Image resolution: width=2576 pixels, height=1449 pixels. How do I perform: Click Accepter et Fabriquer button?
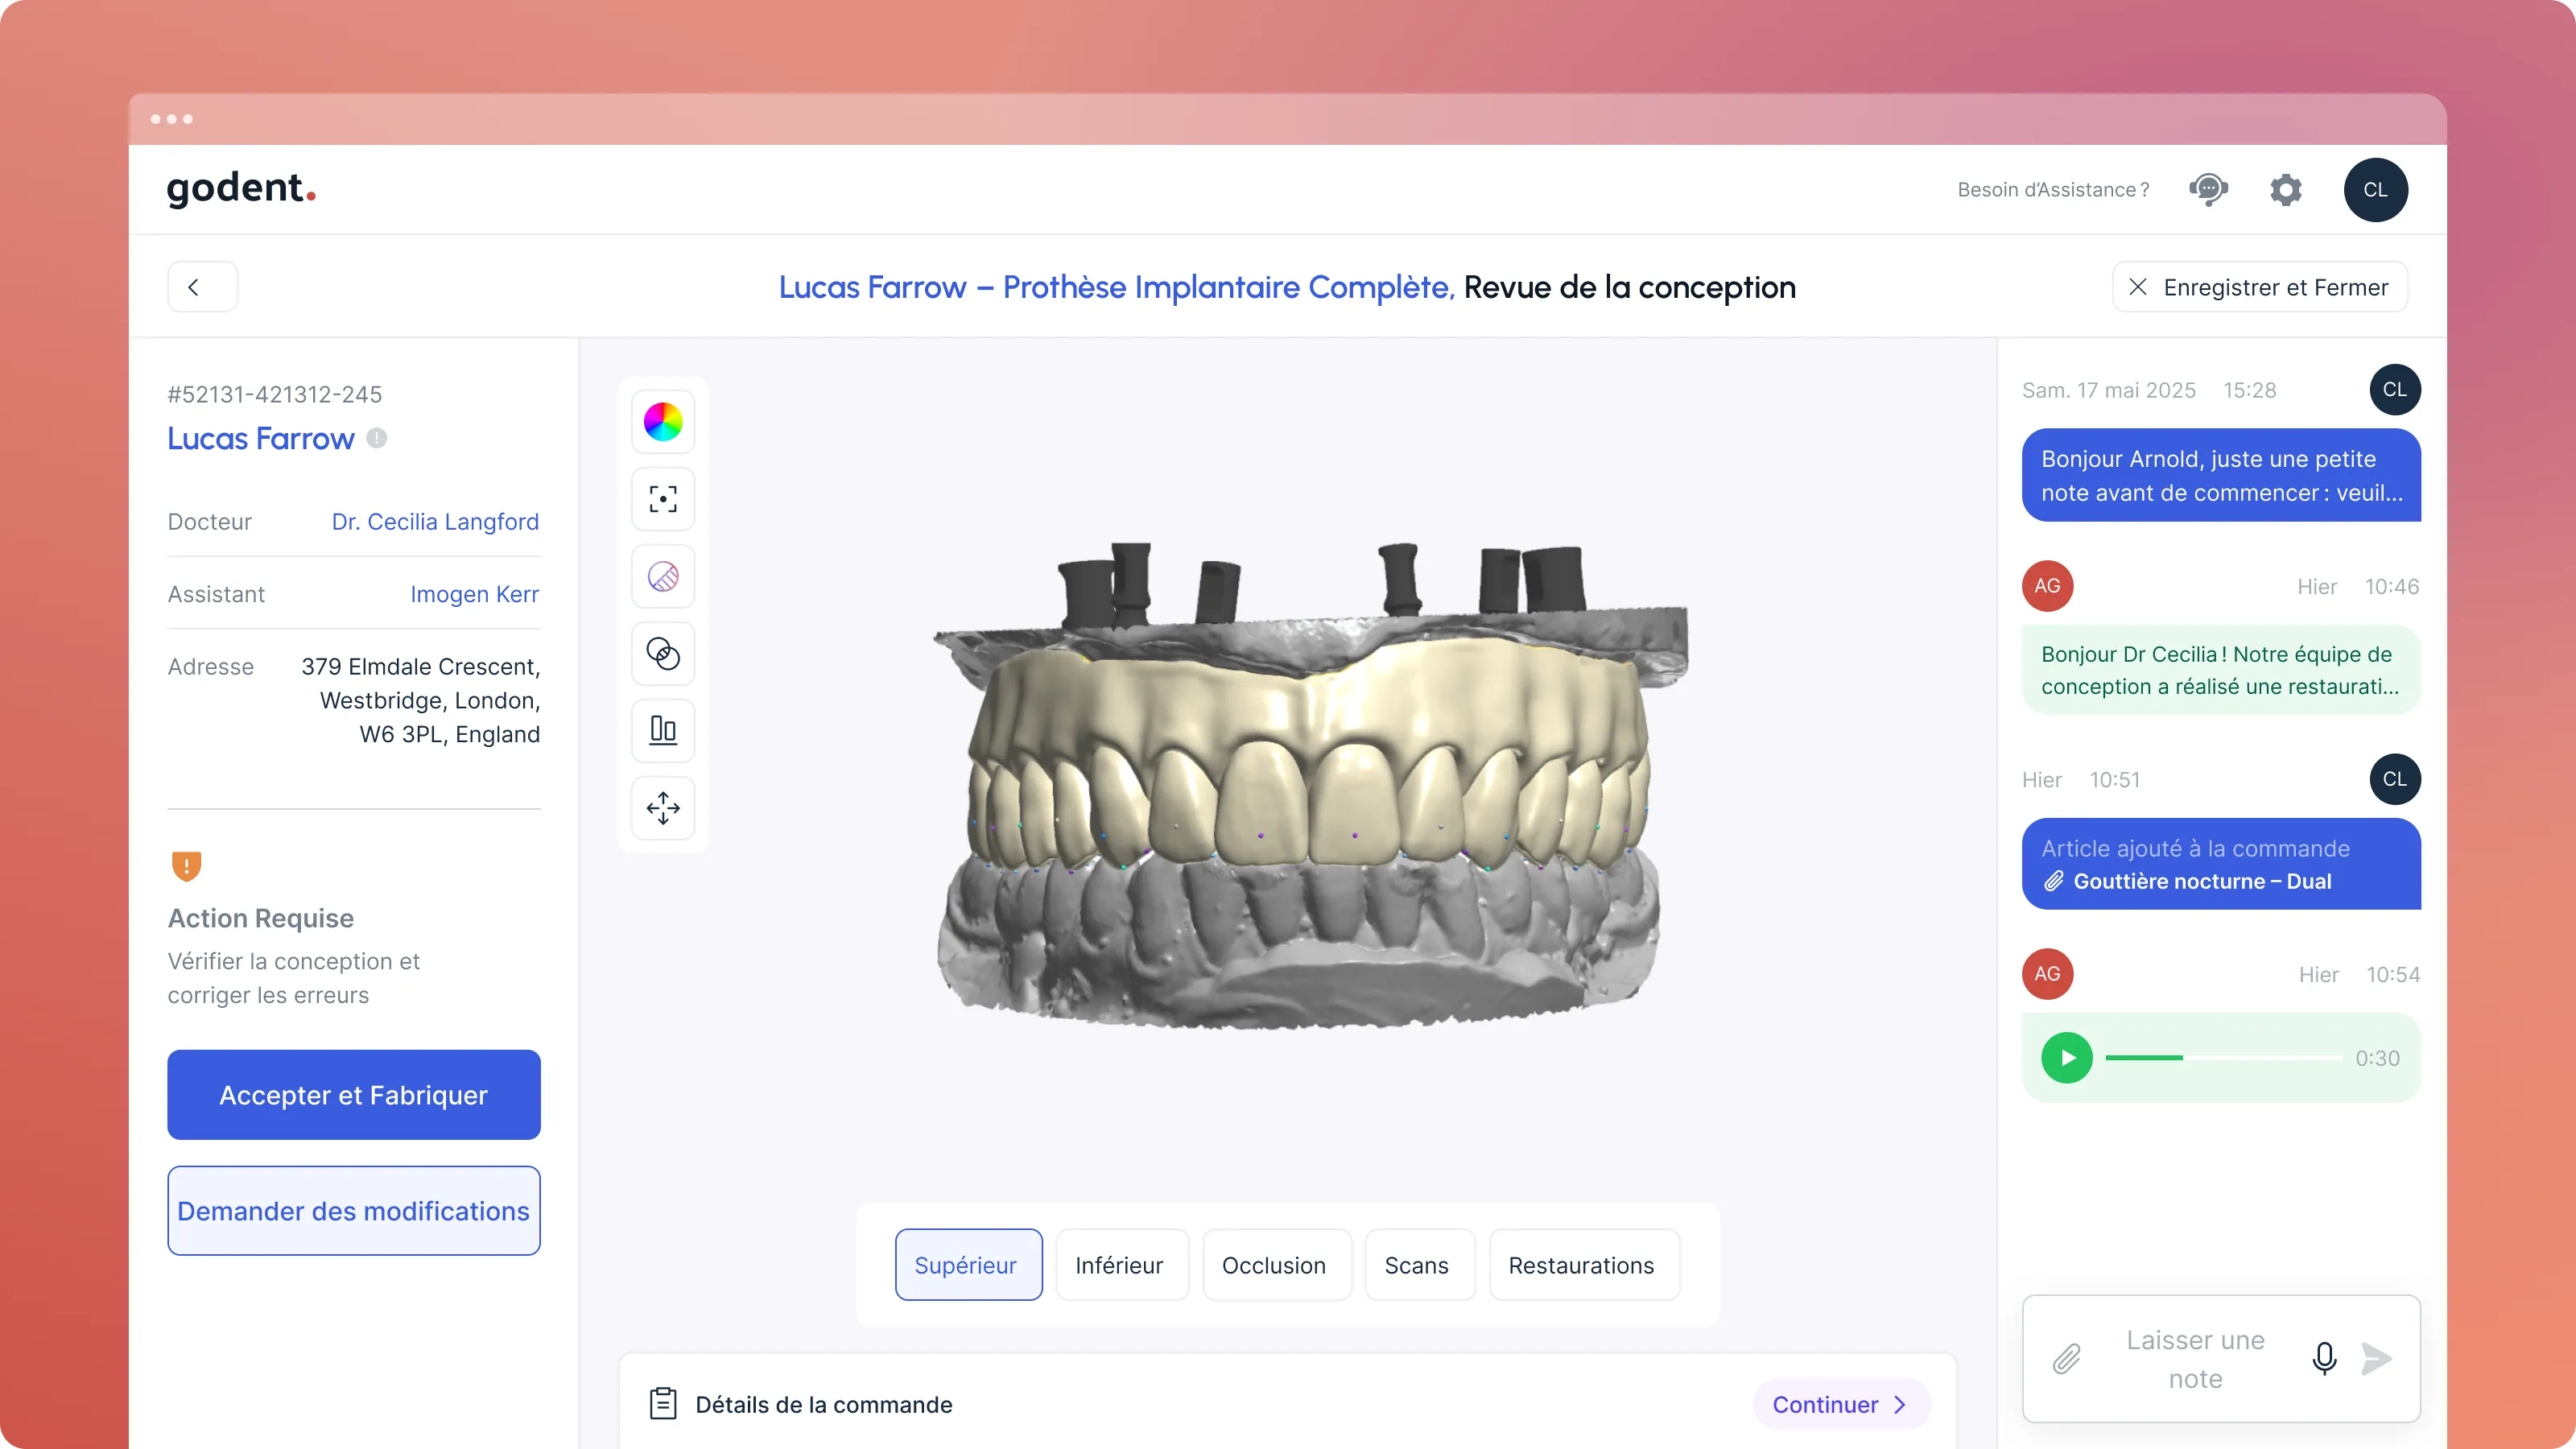tap(354, 1095)
